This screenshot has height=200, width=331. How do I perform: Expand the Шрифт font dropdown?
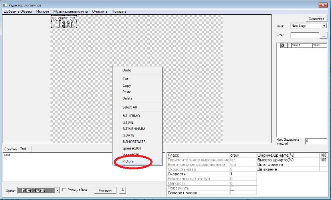point(57,190)
